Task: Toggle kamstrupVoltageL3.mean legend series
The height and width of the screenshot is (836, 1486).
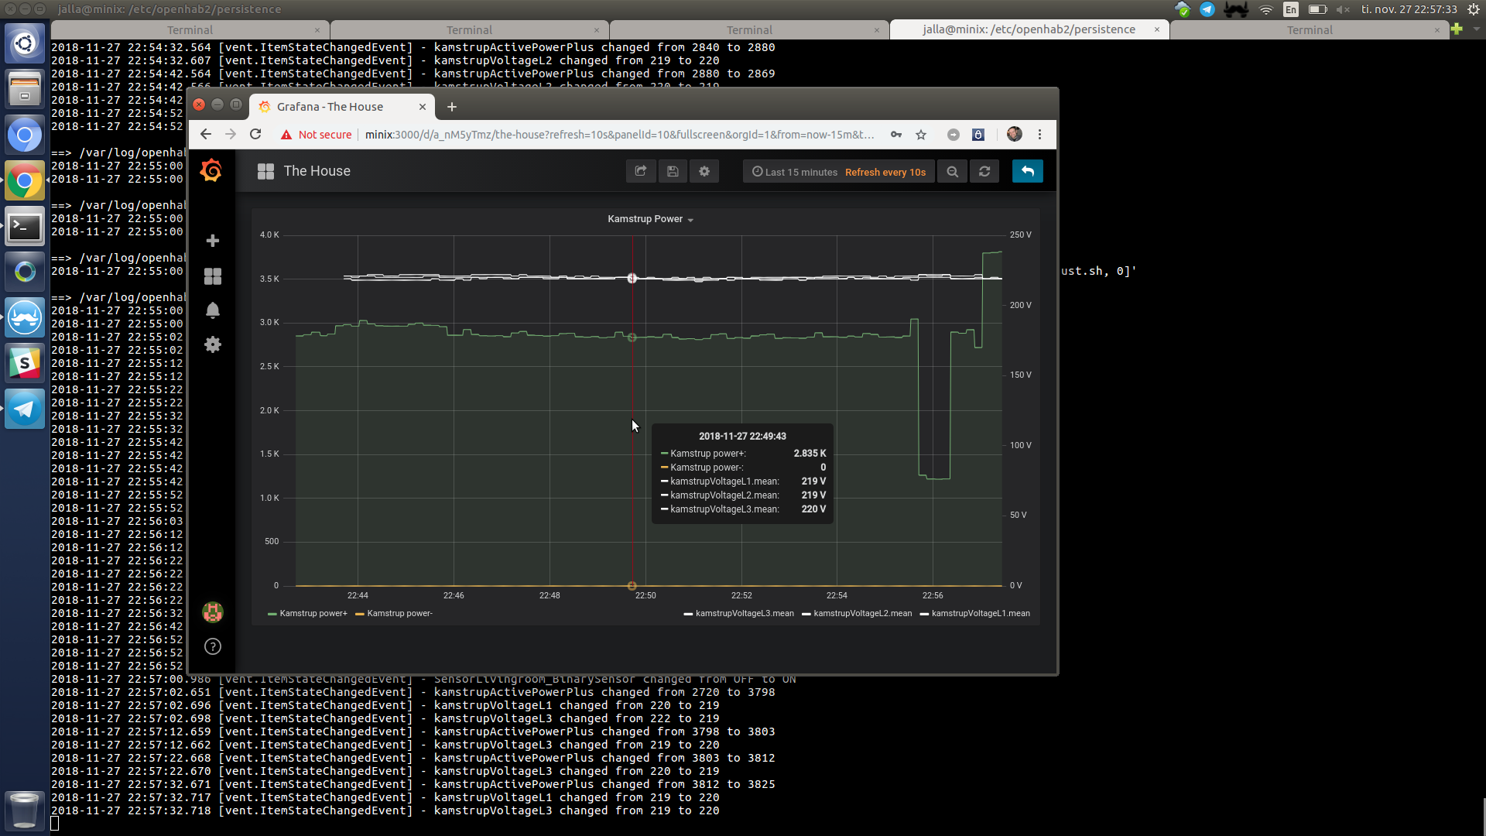Action: [744, 614]
